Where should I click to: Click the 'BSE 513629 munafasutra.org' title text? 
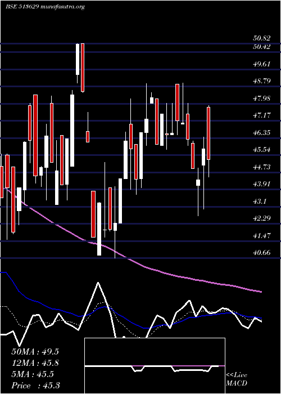click(x=45, y=7)
